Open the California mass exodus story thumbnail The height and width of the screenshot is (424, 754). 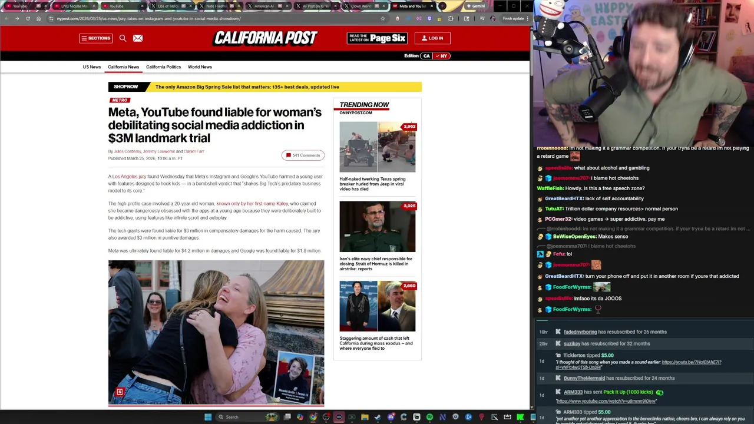pos(377,306)
